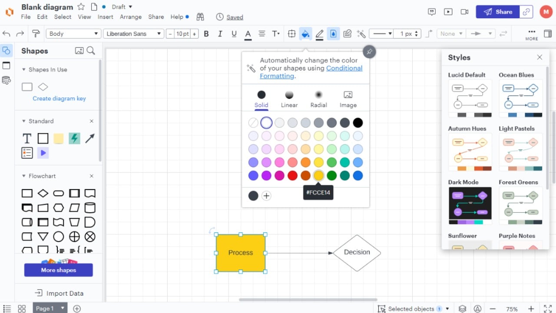Click the Undo arrow icon
Viewport: 556px width, 313px height.
(x=7, y=34)
